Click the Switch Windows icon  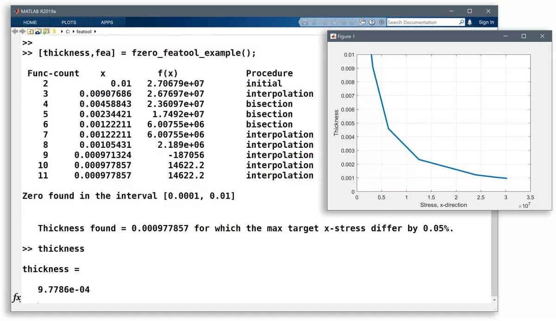pos(362,22)
